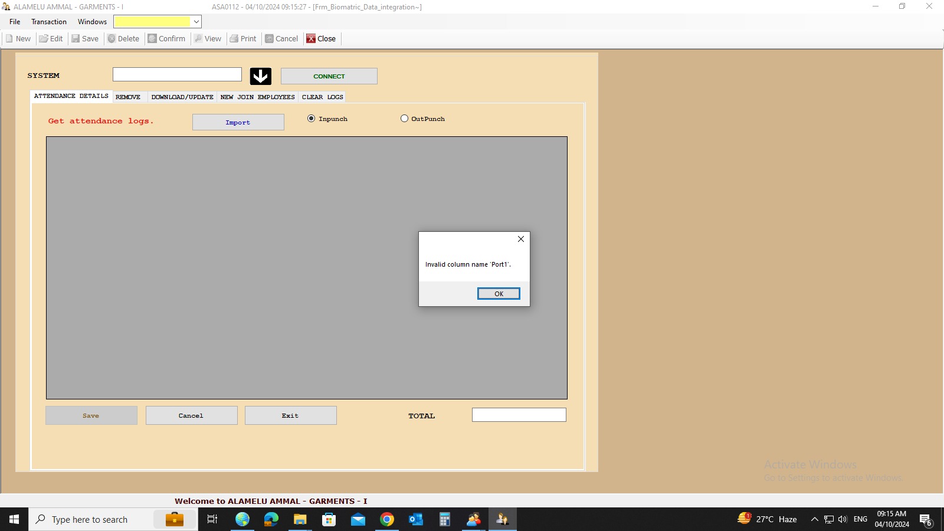Viewport: 944px width, 531px height.
Task: Click the Save icon in toolbar
Action: click(76, 39)
